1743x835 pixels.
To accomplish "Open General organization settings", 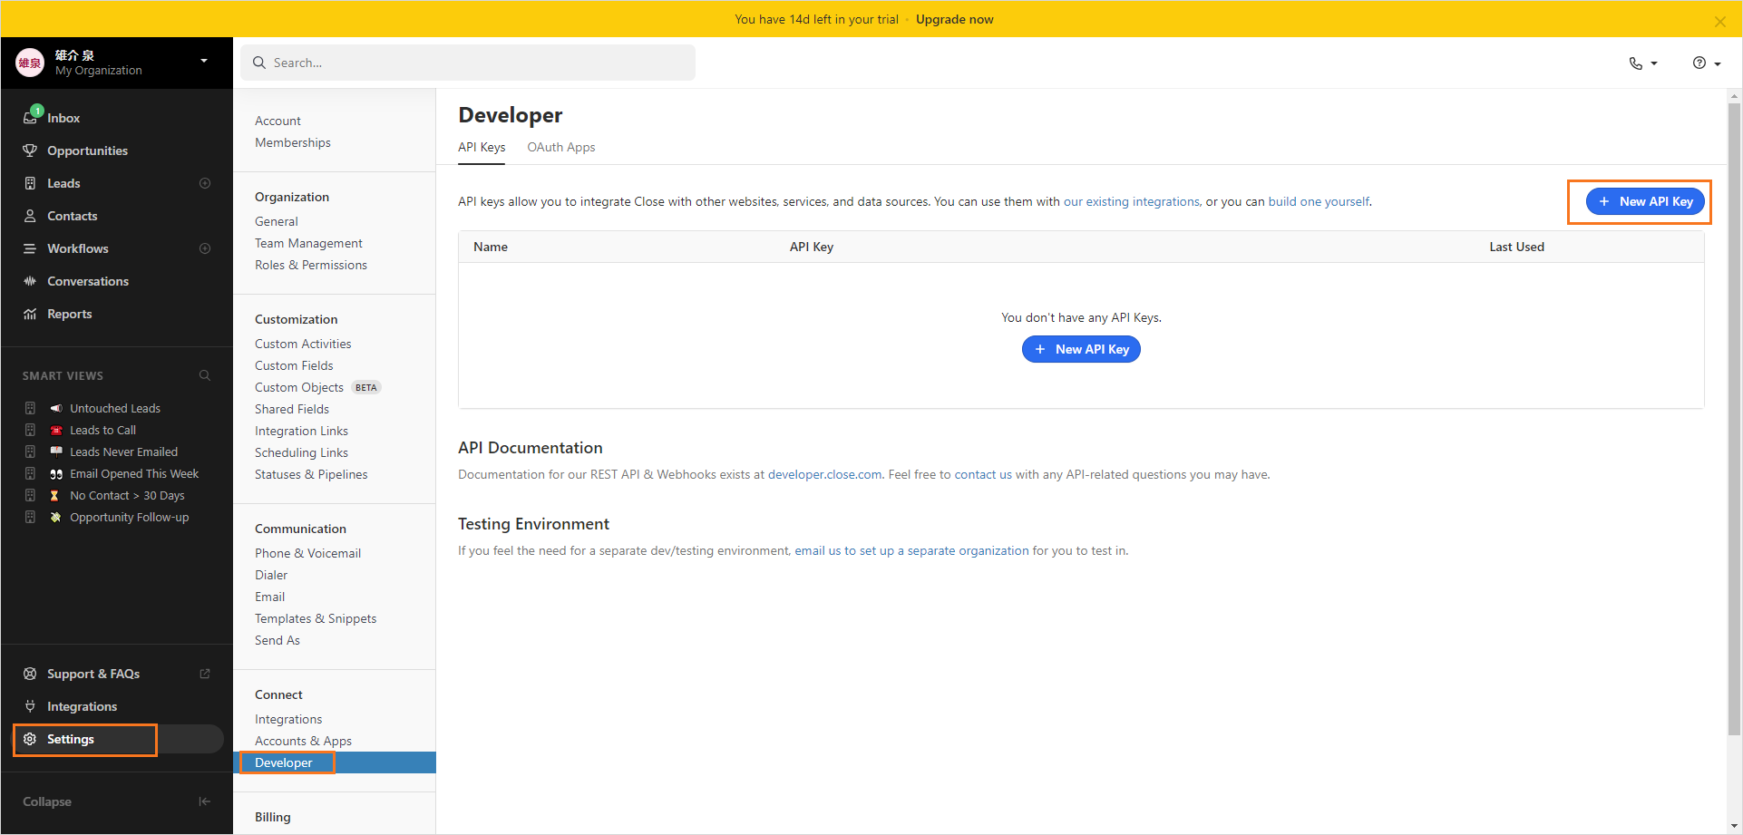I will pyautogui.click(x=277, y=221).
